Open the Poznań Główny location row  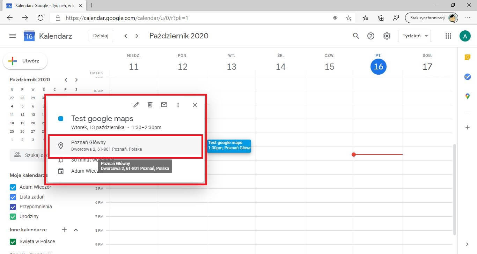(125, 146)
